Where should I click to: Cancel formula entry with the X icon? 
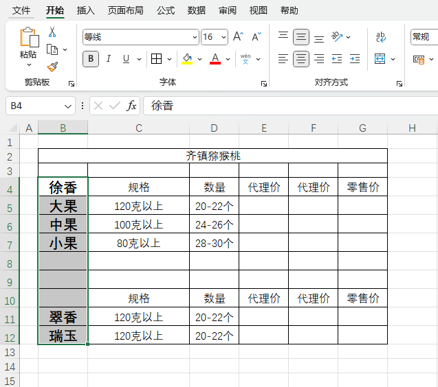pyautogui.click(x=98, y=106)
